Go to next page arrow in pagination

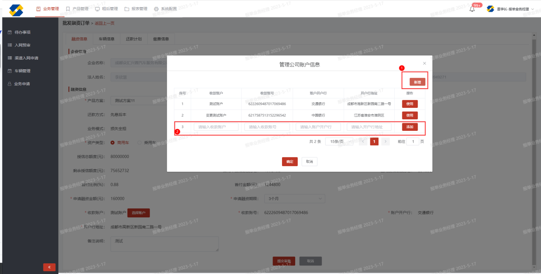pyautogui.click(x=385, y=141)
